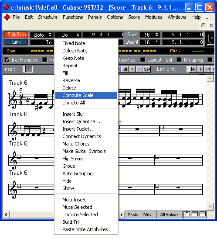Open the Quant value dropdown
217x239 pixels.
150,42
